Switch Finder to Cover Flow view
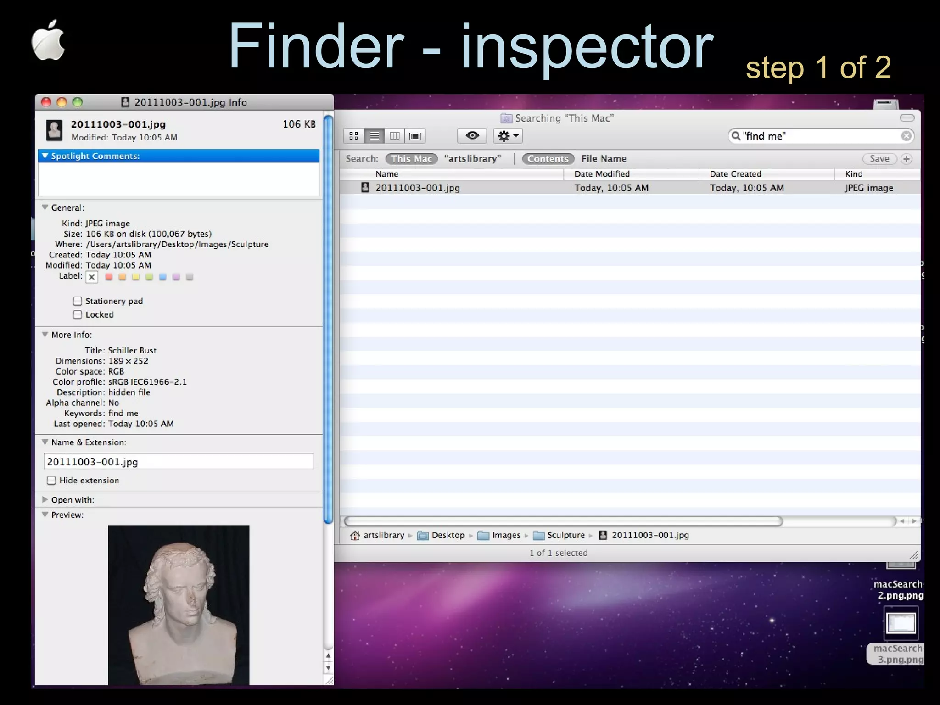The image size is (940, 705). click(415, 136)
